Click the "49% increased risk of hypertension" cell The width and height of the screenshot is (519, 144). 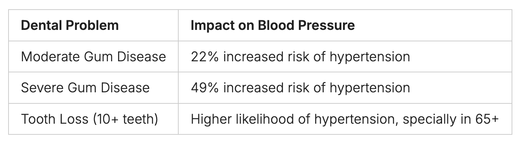[x=345, y=88]
